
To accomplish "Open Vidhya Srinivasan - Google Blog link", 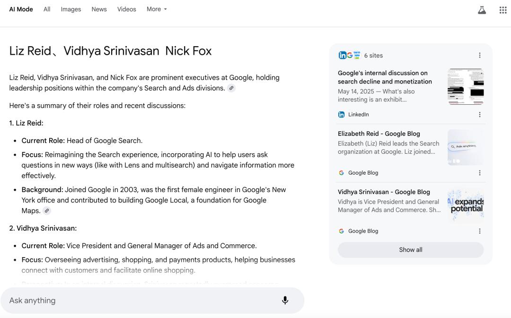I will 384,192.
